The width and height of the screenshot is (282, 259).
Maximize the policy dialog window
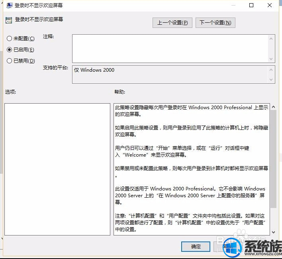251,5
